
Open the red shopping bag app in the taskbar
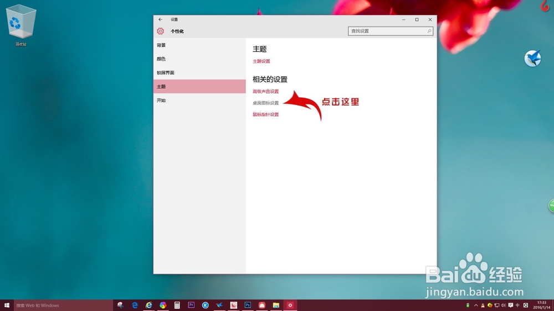tap(262, 305)
